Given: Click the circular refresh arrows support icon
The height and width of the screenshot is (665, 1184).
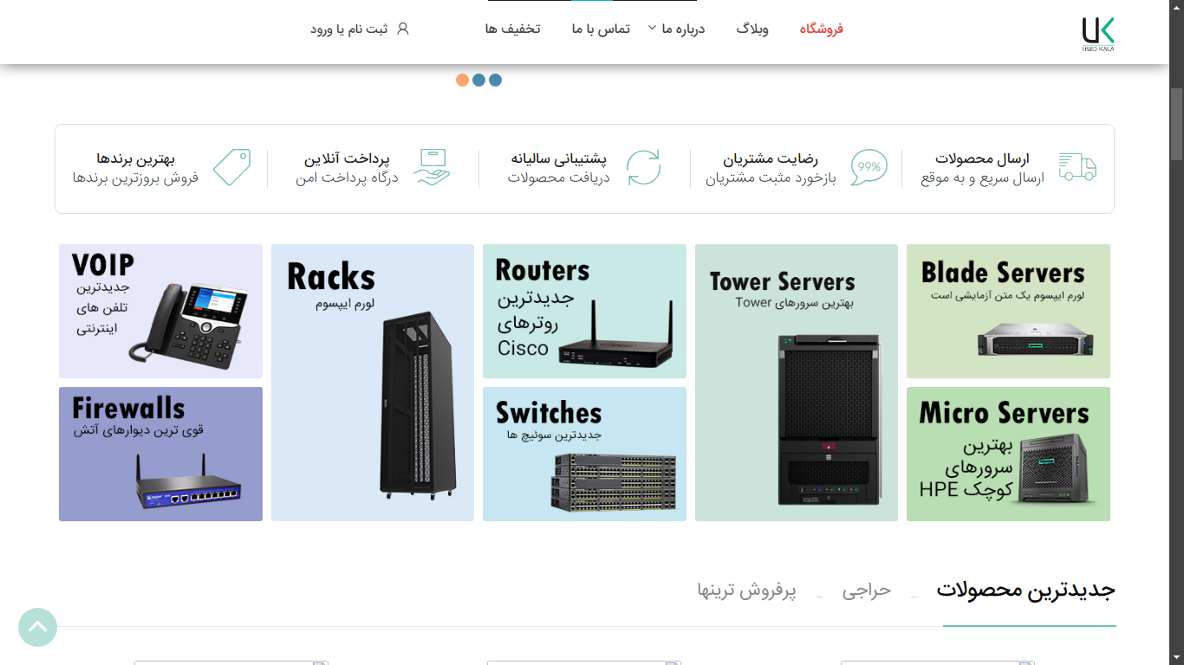Looking at the screenshot, I should (x=643, y=167).
